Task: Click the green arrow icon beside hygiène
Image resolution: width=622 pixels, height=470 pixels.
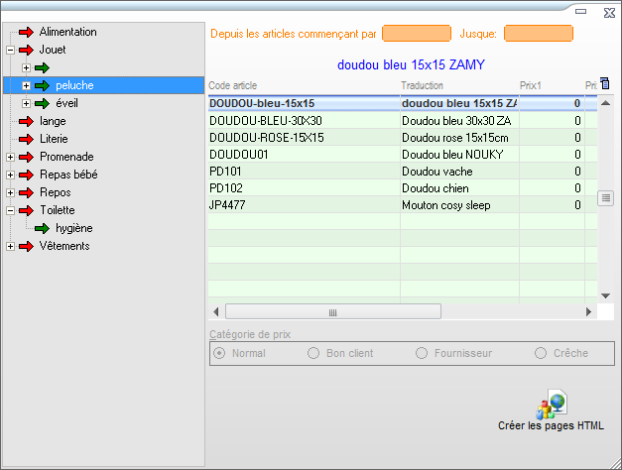Action: (x=42, y=228)
